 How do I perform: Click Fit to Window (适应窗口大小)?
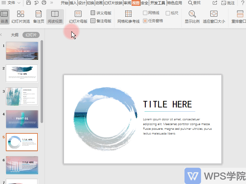(214, 17)
